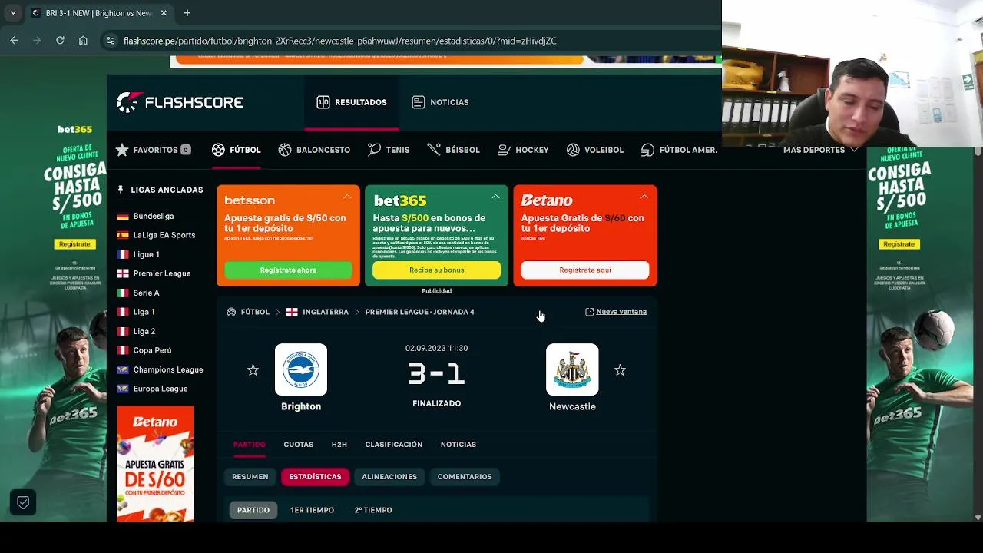Image resolution: width=983 pixels, height=553 pixels.
Task: Click Regístrate on left bet365 banner
Action: tap(74, 244)
